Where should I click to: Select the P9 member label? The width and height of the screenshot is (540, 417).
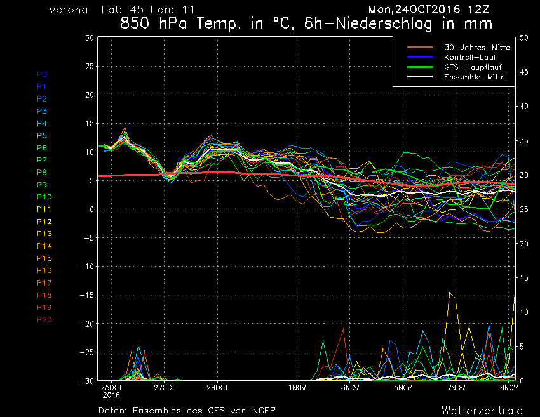42,185
